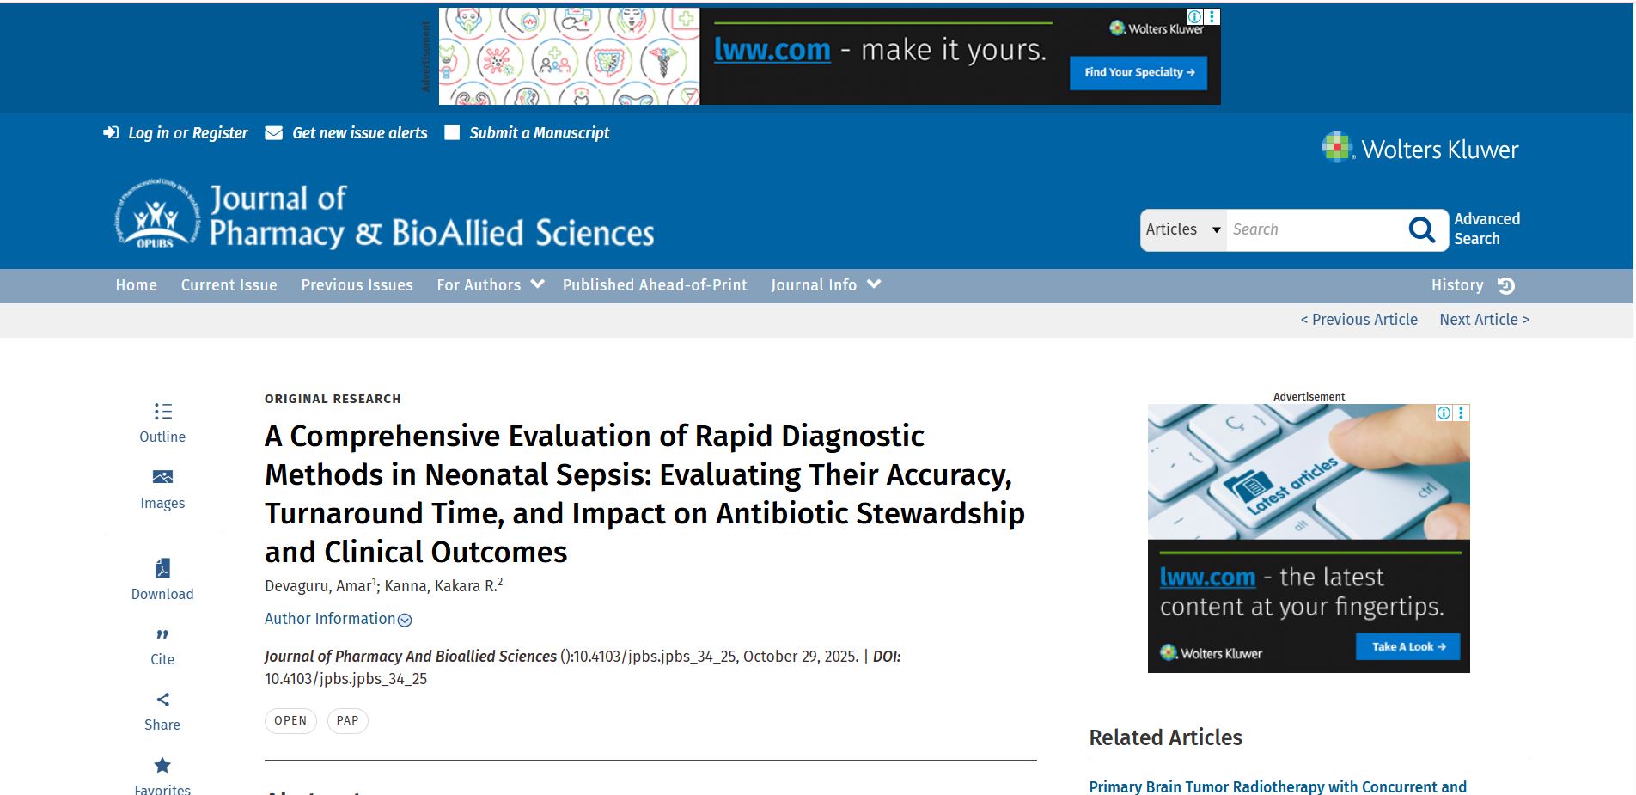
Task: Click into the Search text field
Action: tap(1313, 229)
